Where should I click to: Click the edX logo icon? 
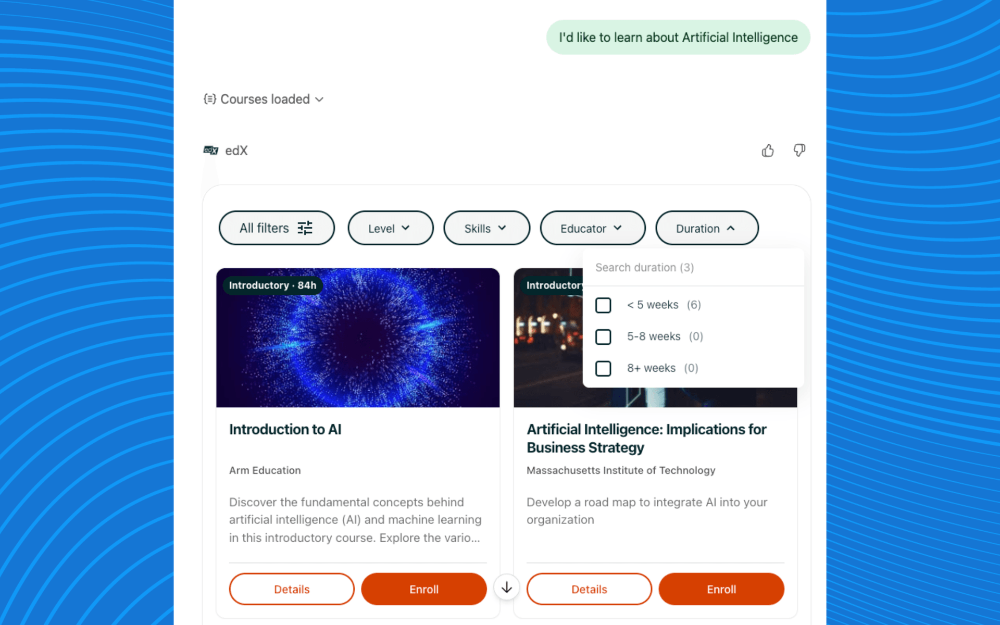(210, 151)
